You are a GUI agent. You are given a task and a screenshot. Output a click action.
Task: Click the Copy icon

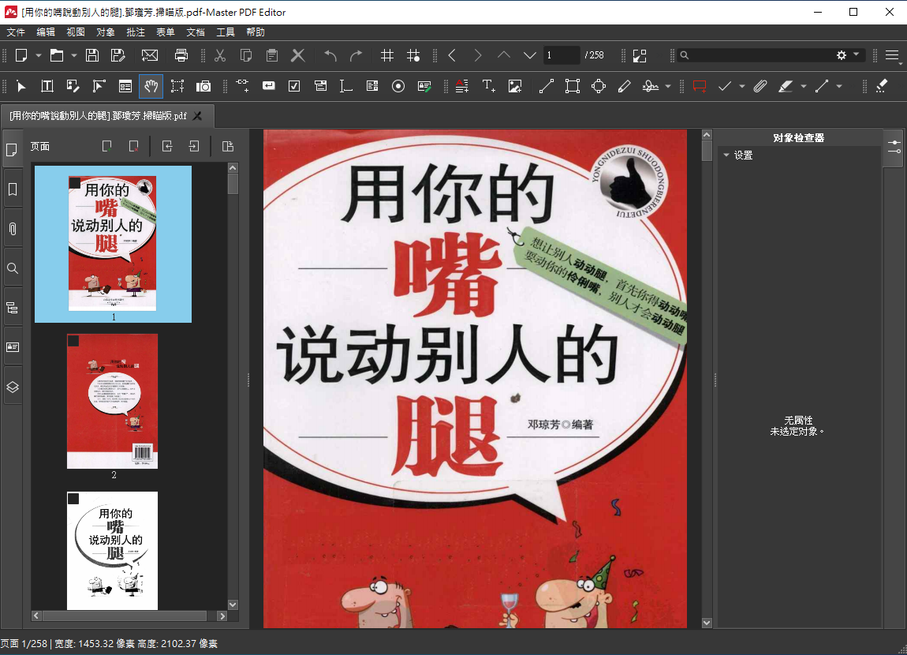pyautogui.click(x=246, y=55)
